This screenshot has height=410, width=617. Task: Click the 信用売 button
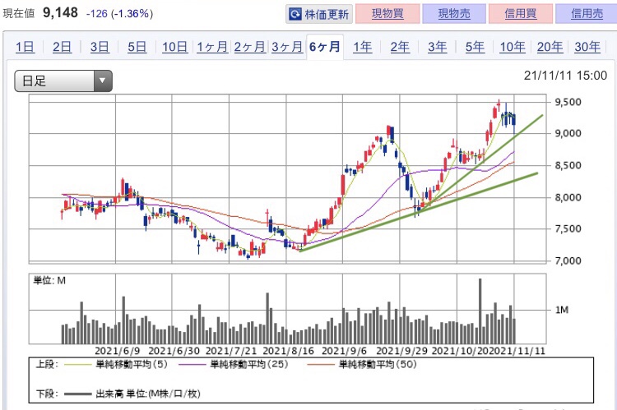[587, 14]
